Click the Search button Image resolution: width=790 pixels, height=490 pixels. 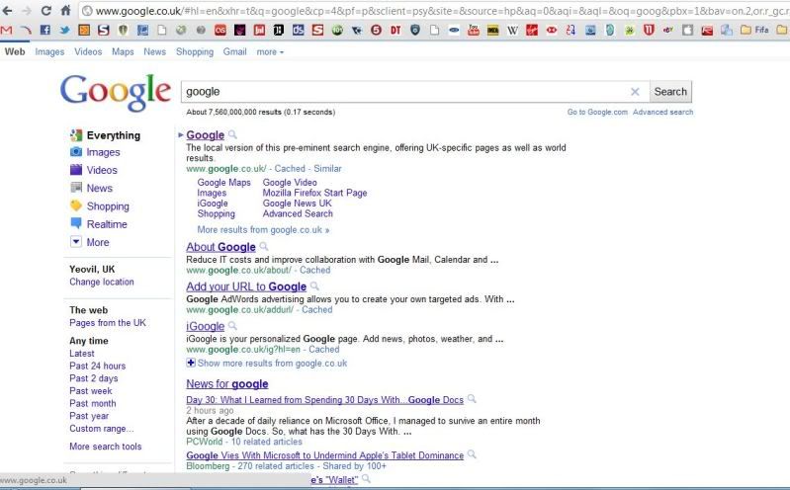[x=670, y=92]
